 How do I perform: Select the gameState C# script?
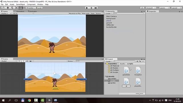point(126,71)
